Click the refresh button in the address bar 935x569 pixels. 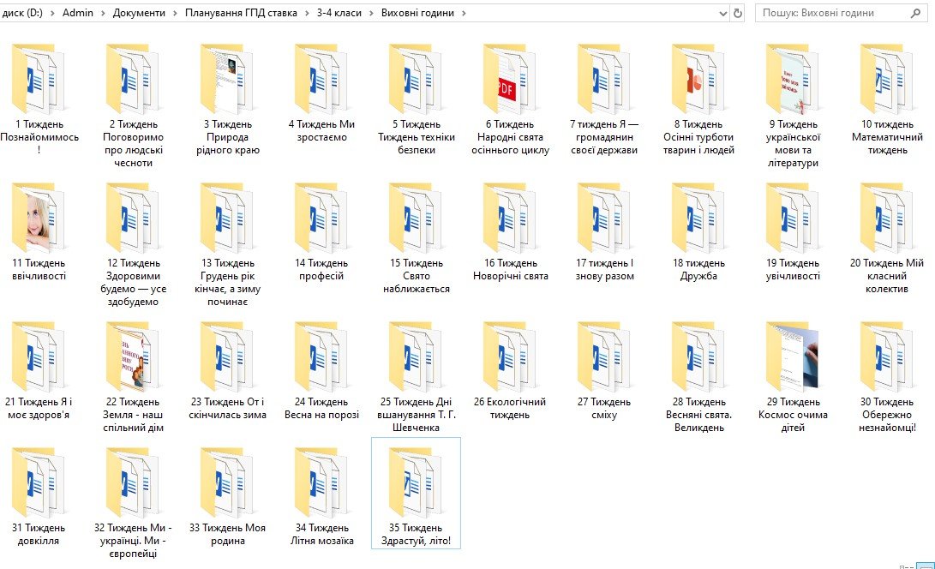tap(737, 14)
